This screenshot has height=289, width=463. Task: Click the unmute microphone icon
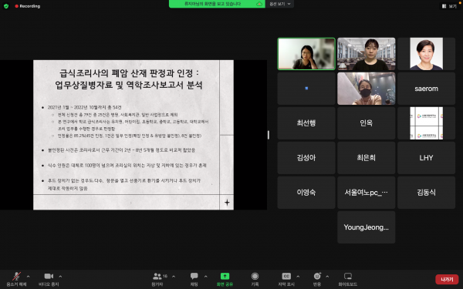coord(16,276)
